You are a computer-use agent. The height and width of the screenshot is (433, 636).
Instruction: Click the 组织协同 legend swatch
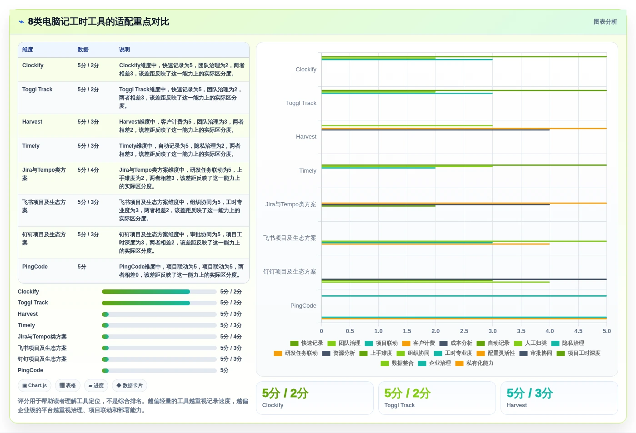point(401,353)
